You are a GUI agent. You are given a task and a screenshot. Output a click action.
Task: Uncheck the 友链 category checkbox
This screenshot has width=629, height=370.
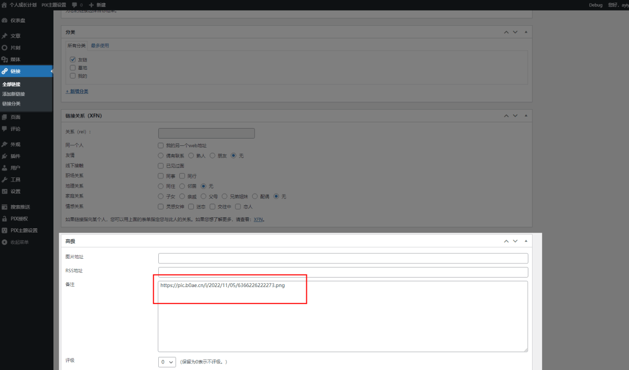73,59
